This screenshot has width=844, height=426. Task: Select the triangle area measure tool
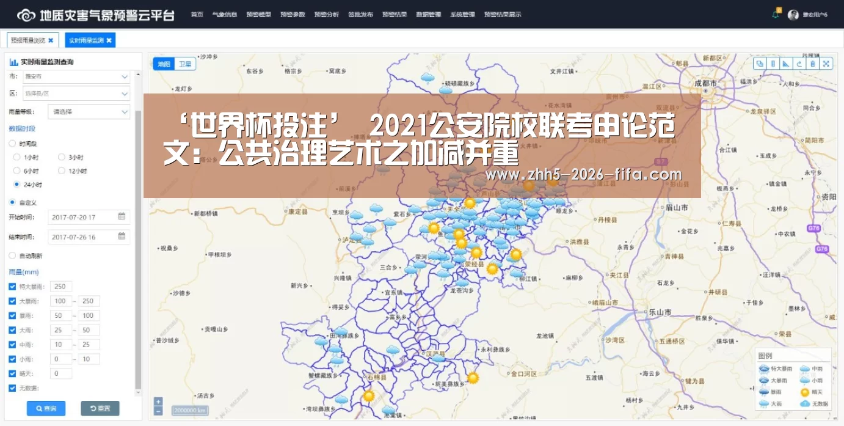(787, 64)
